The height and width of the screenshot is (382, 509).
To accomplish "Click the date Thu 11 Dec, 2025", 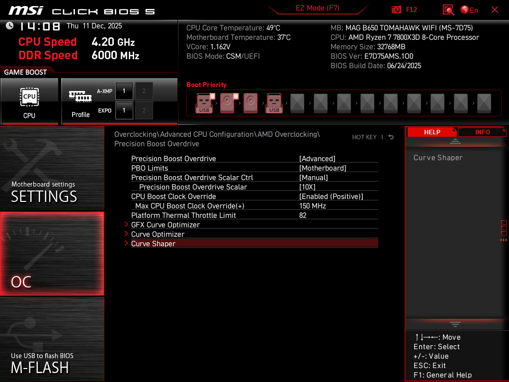I will [94, 26].
